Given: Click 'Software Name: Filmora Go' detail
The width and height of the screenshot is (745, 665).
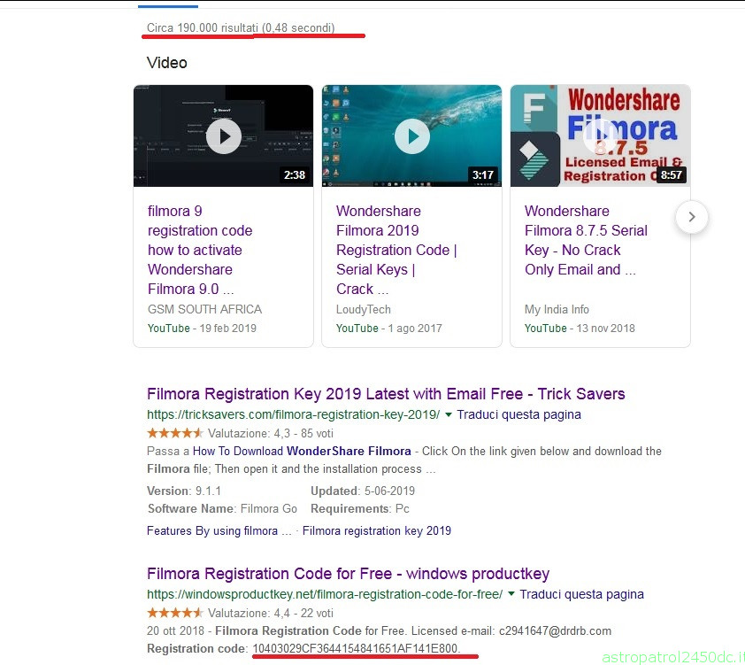Looking at the screenshot, I should point(222,508).
